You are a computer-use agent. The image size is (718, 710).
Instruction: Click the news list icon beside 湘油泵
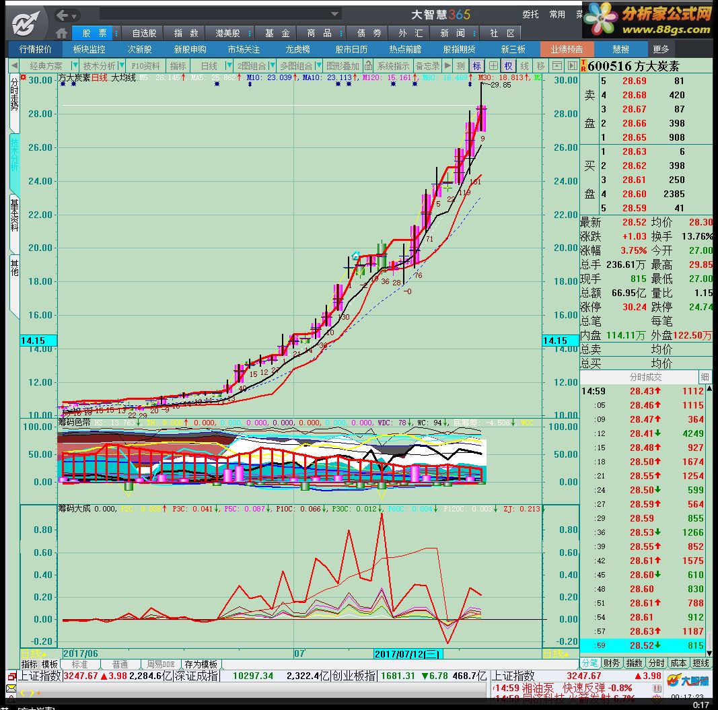[x=657, y=688]
